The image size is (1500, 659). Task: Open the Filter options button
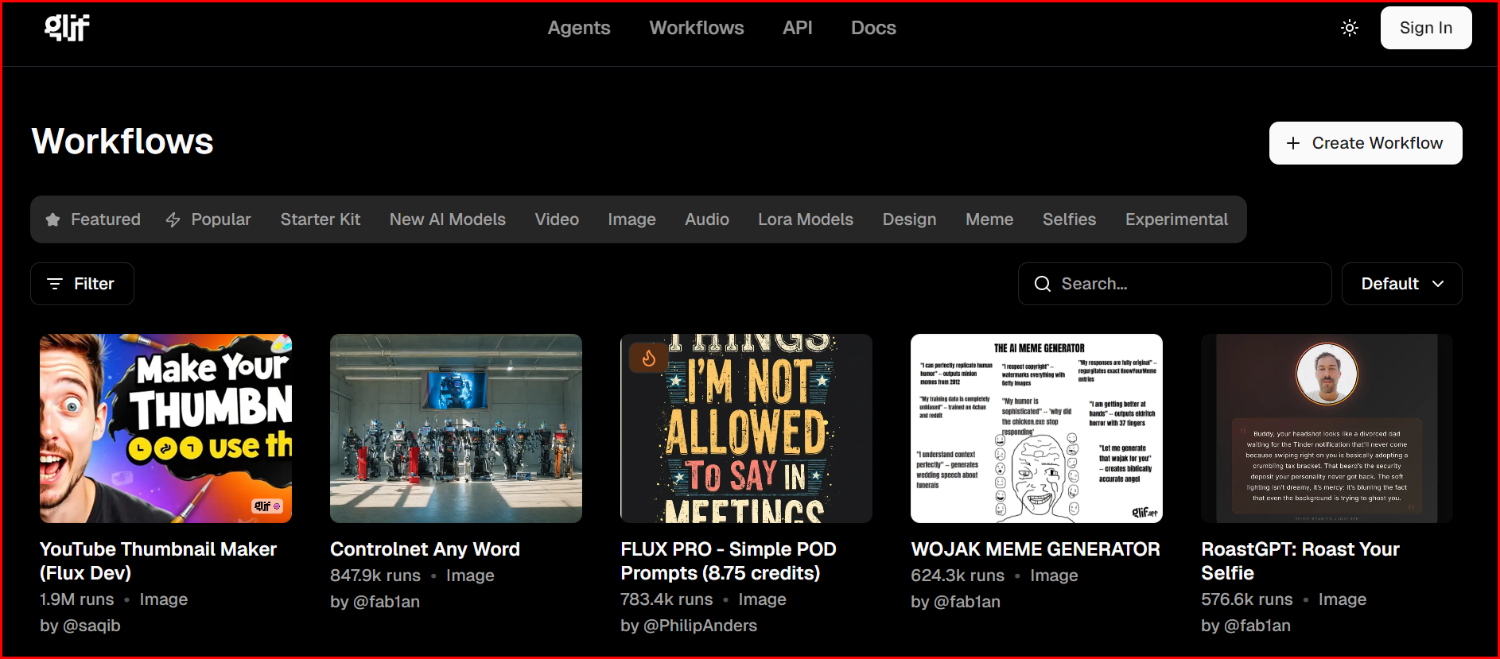(82, 284)
